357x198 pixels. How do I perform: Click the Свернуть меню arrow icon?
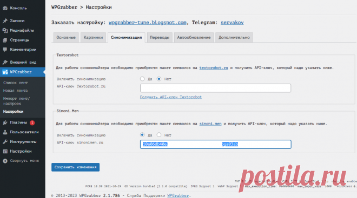[5, 161]
